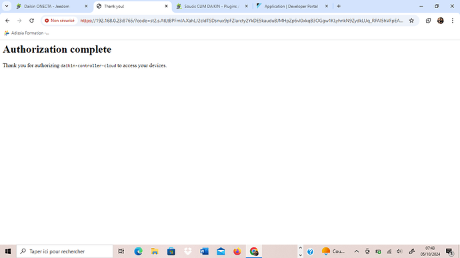Open the Chrome three-dot menu
The height and width of the screenshot is (258, 460).
(453, 21)
